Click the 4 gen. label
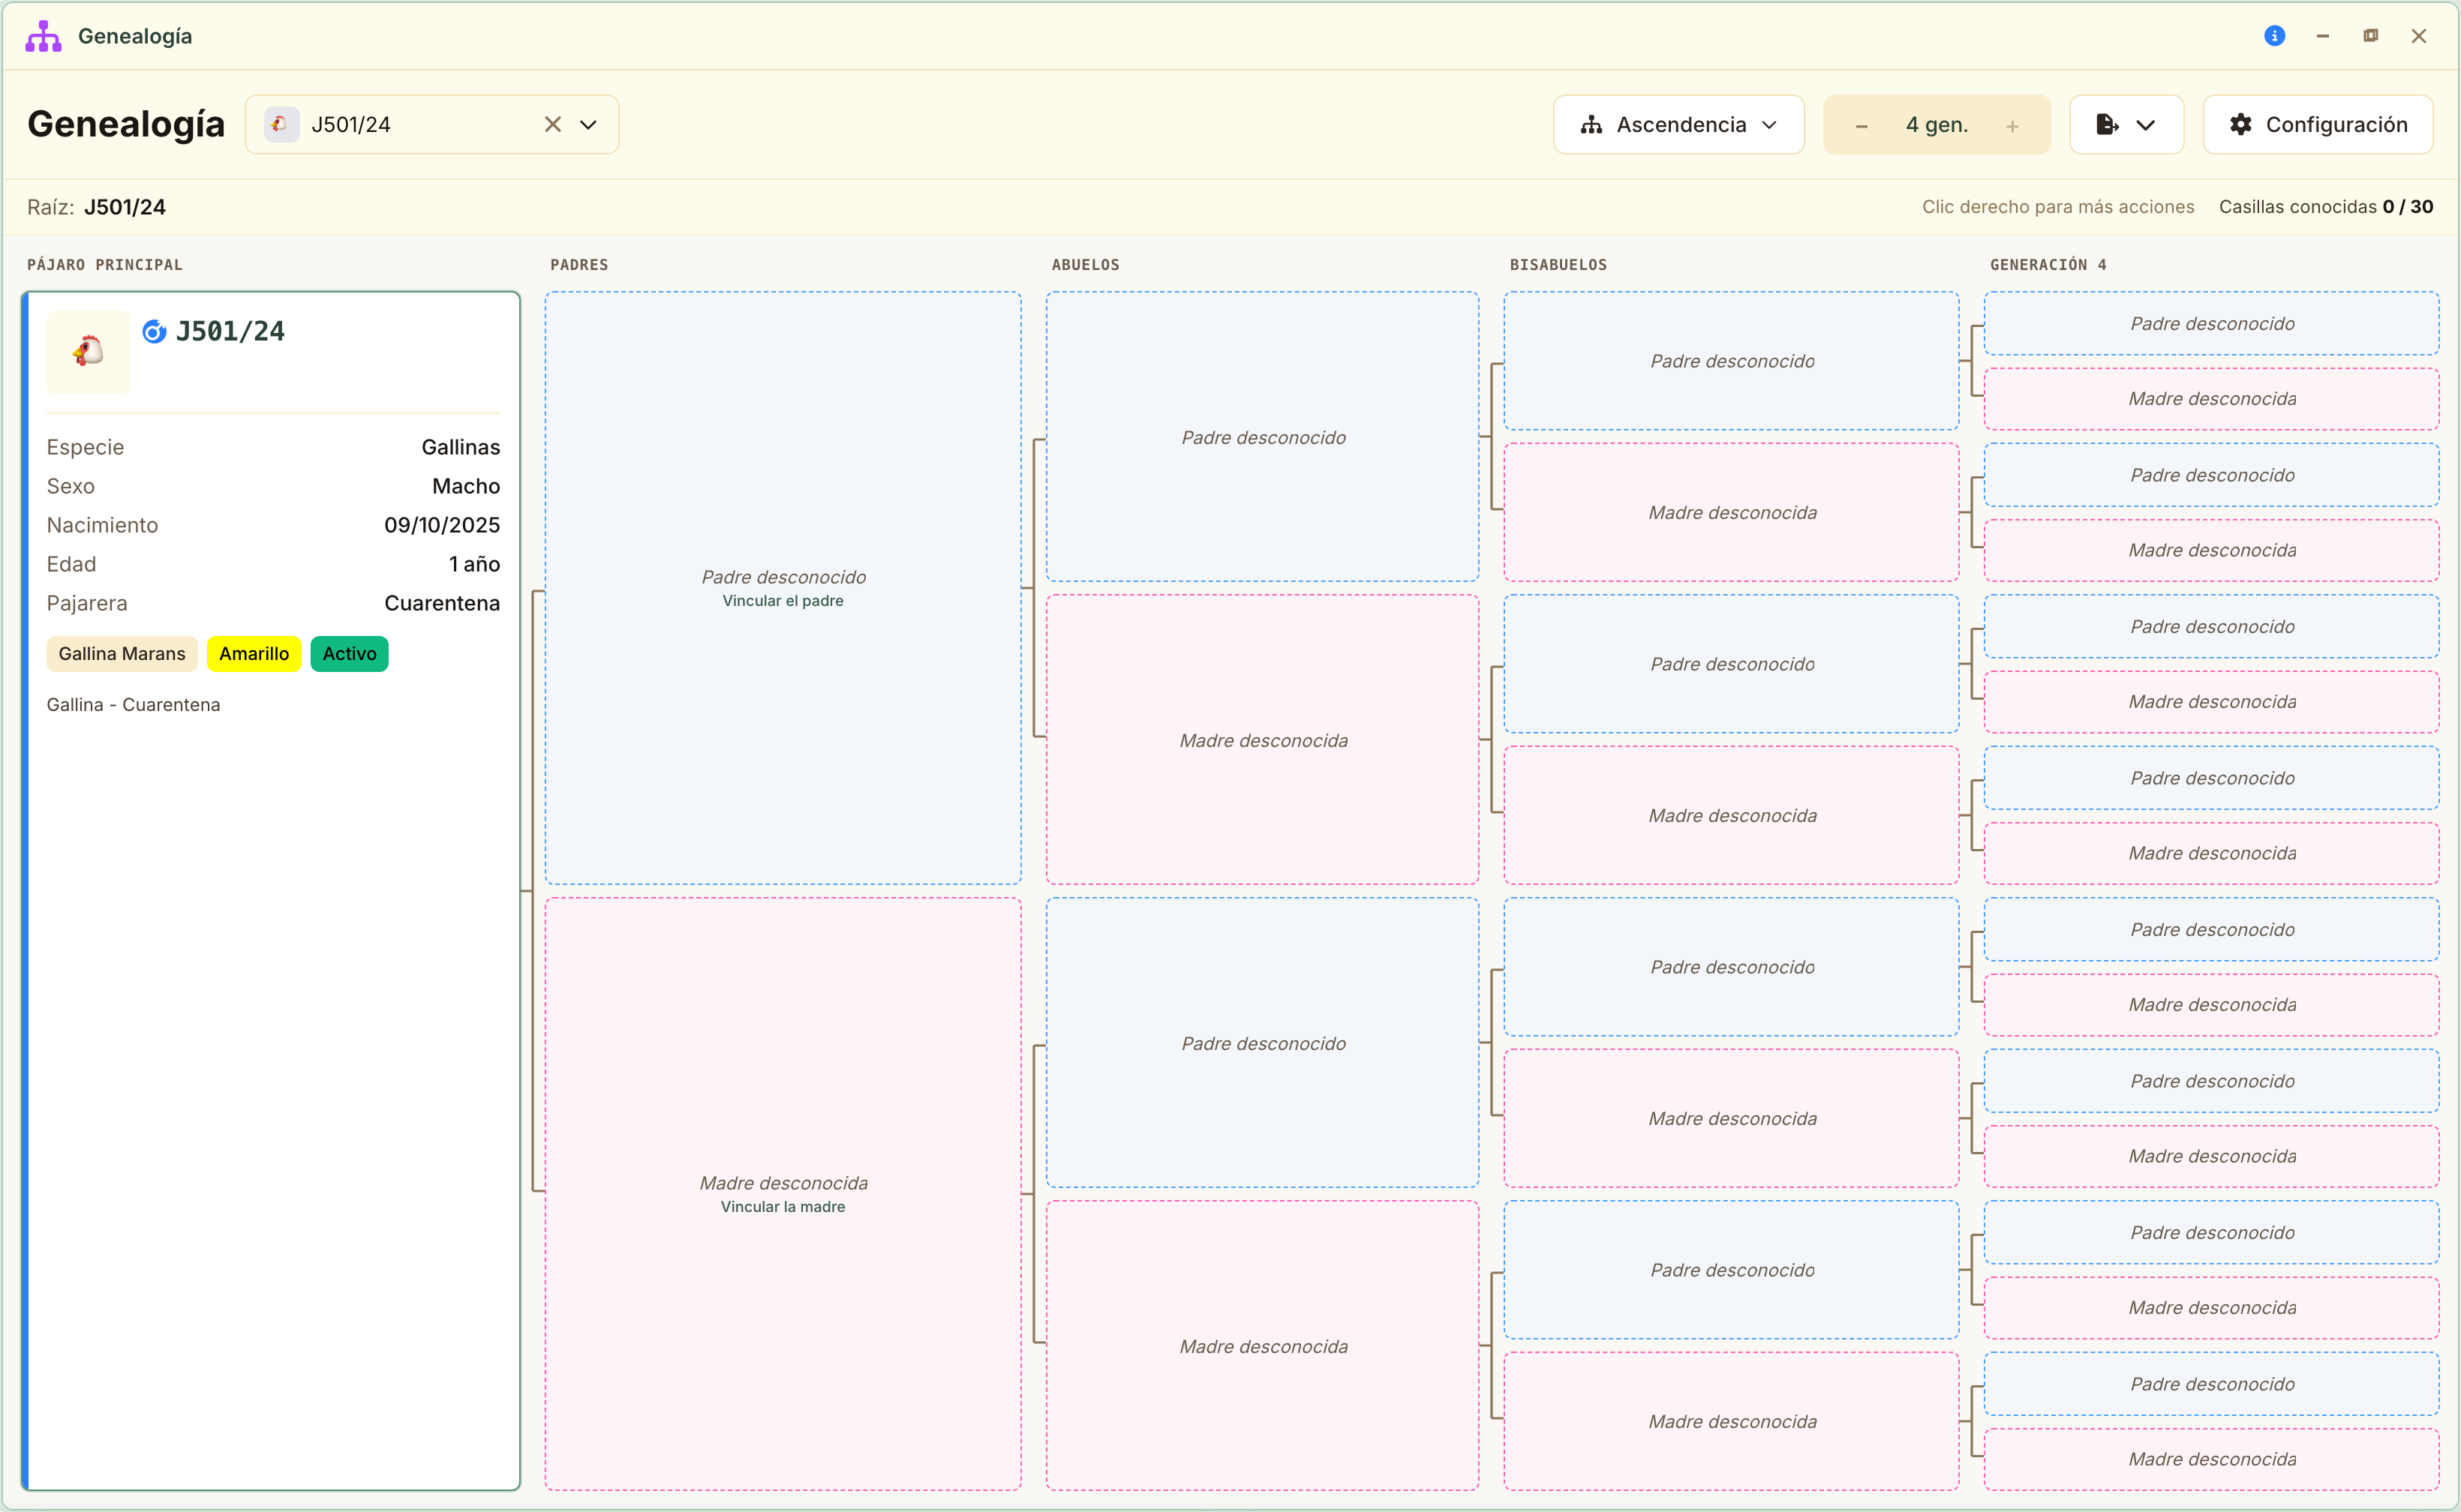The image size is (2461, 1512). coord(1937,125)
